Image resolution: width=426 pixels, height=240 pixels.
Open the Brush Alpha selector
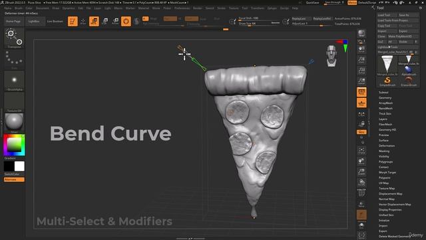(14, 81)
